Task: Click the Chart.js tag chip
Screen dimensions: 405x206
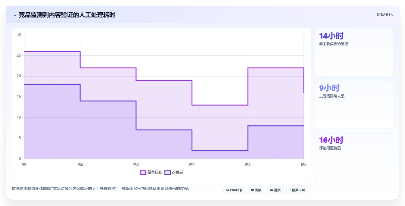Action: pyautogui.click(x=234, y=190)
